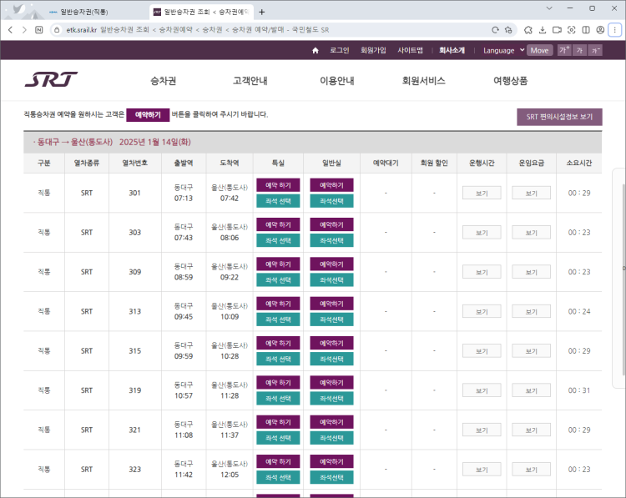This screenshot has width=626, height=498.
Task: Select the 일반승차권 조회 browser tab
Action: click(202, 12)
